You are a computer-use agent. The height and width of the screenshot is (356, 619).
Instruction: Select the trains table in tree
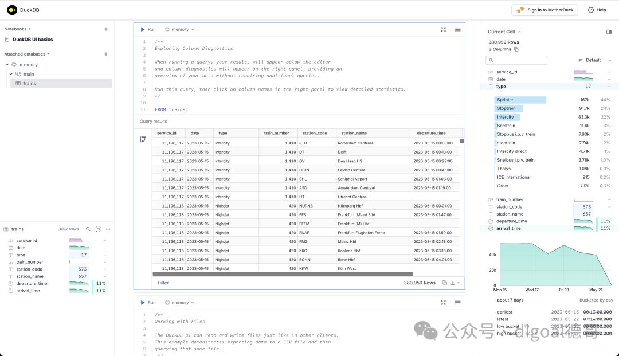coord(61,83)
